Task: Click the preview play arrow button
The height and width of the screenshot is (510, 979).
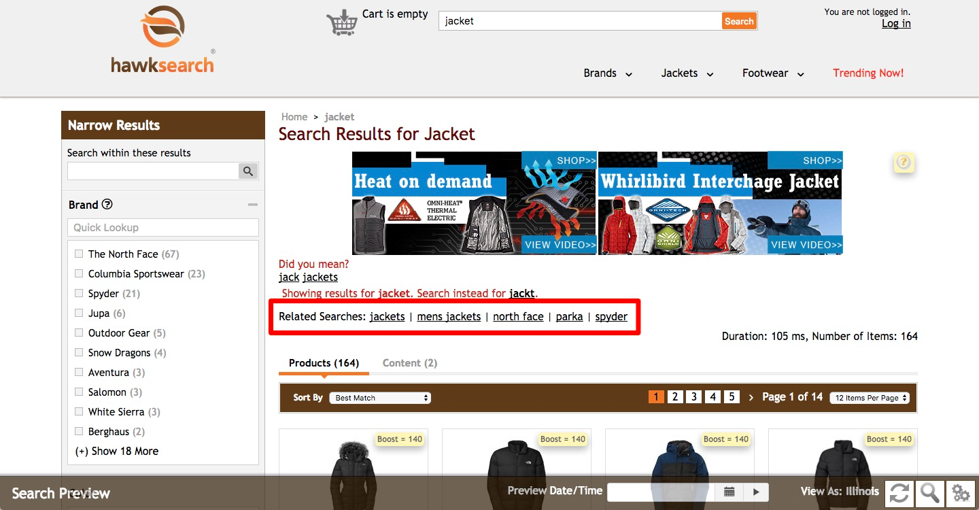Action: tap(755, 492)
